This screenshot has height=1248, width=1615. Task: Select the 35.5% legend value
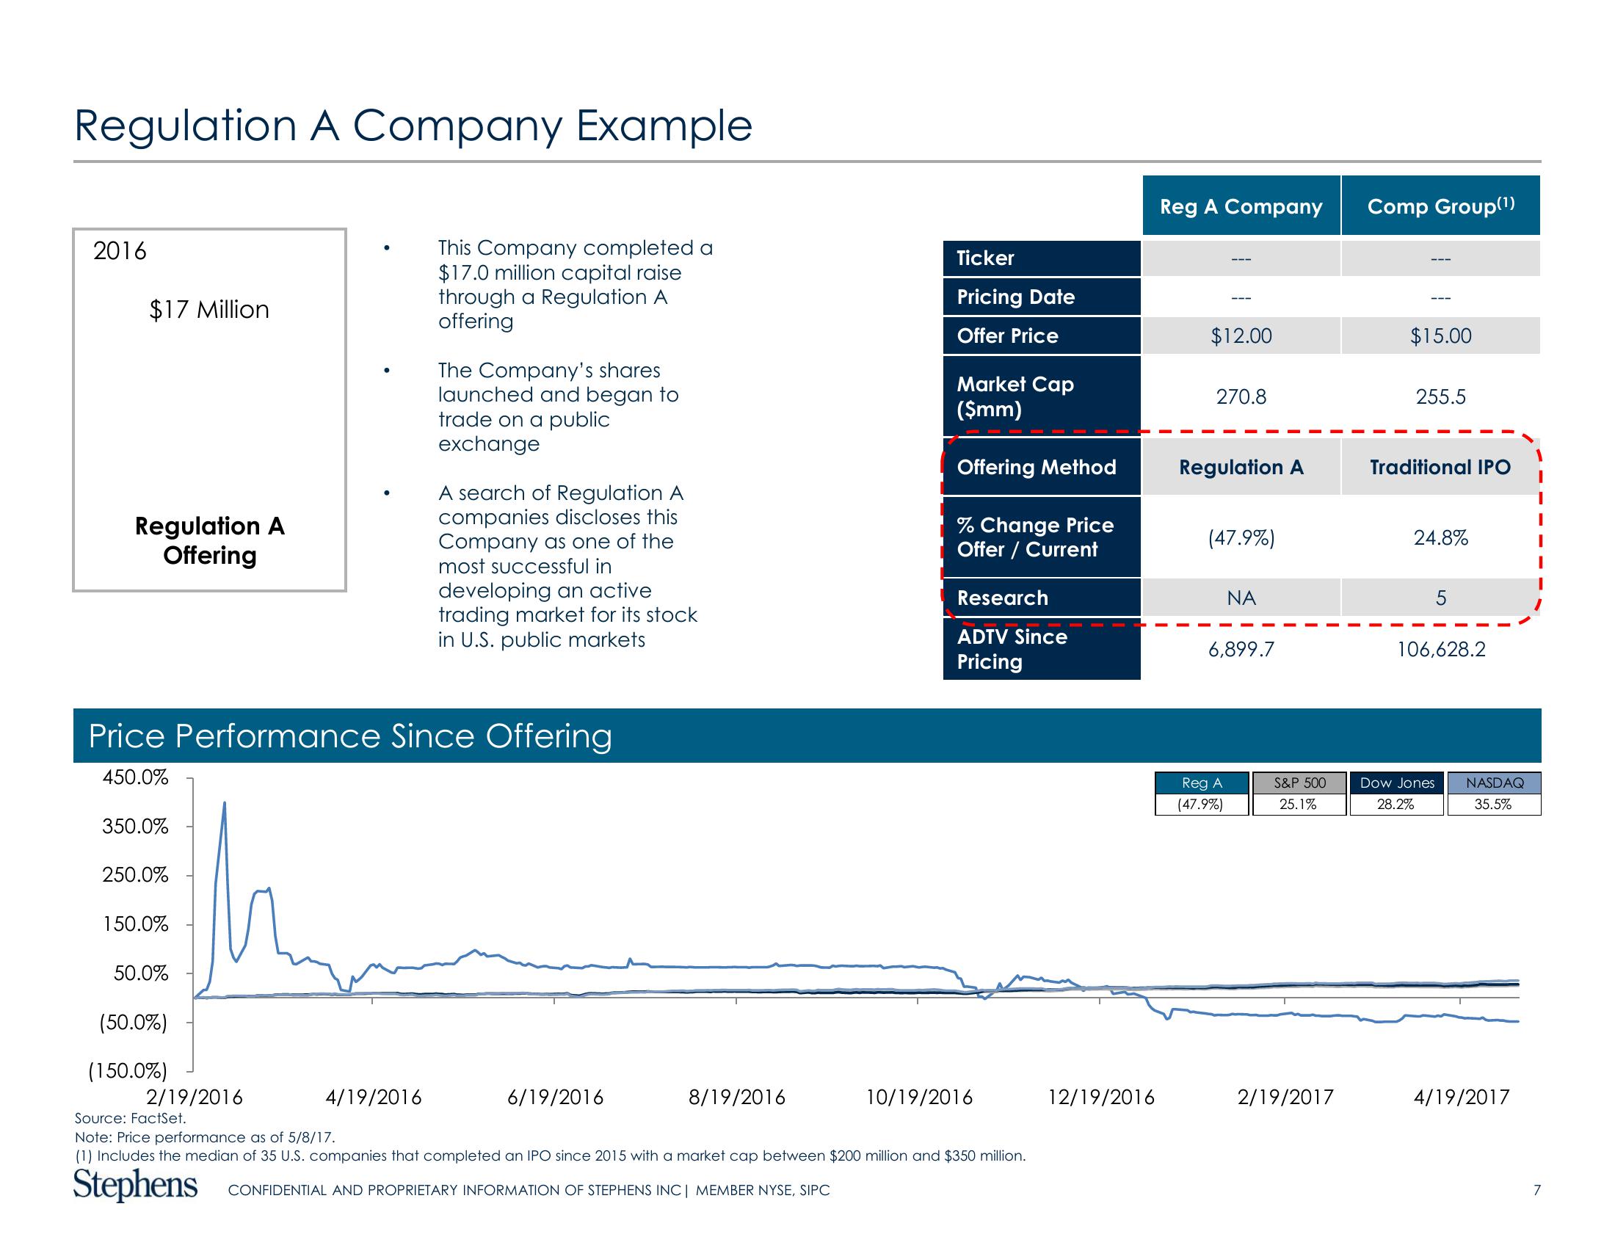tap(1495, 805)
